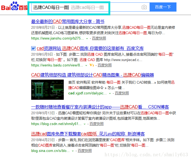Click the 百度一下 search button
191x160 pixels.
(163, 7)
